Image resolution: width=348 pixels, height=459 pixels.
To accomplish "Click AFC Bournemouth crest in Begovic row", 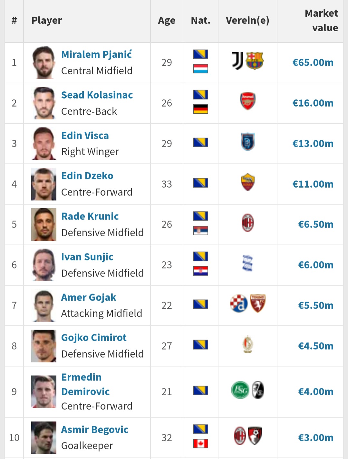I will 255,436.
